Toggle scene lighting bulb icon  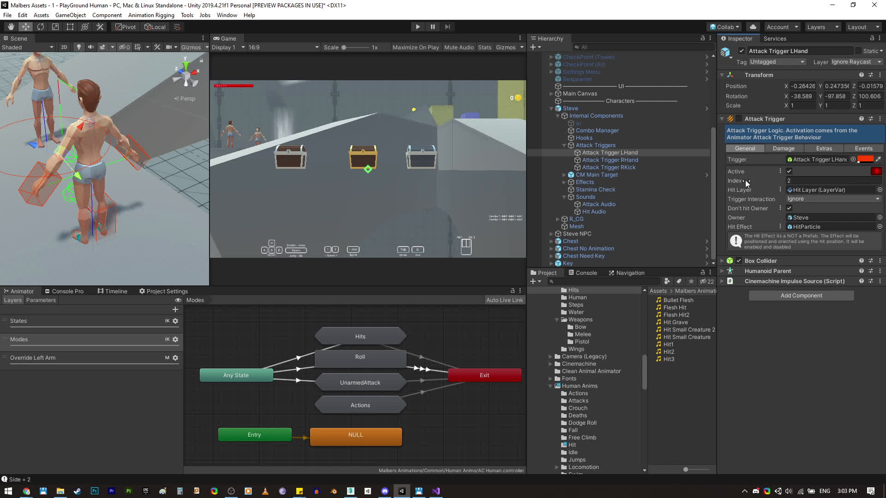click(78, 47)
